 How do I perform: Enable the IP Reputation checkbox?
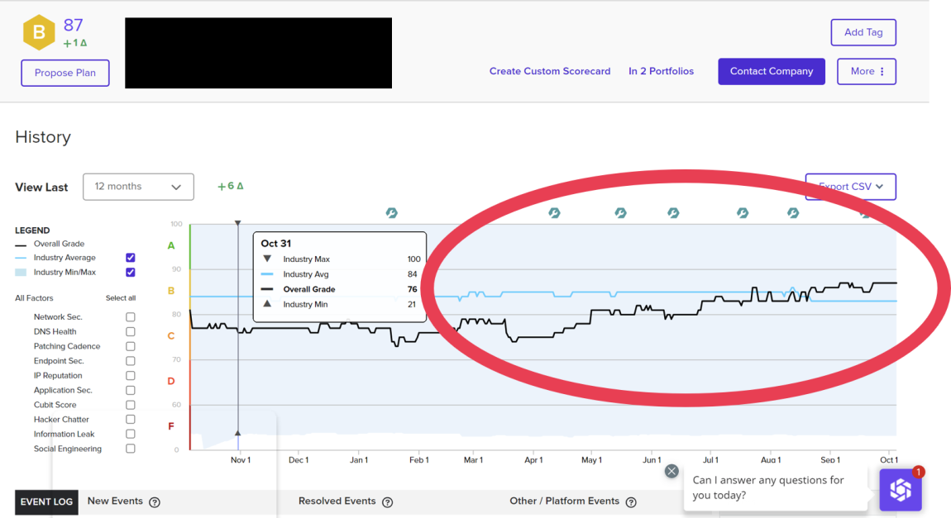[x=131, y=376]
